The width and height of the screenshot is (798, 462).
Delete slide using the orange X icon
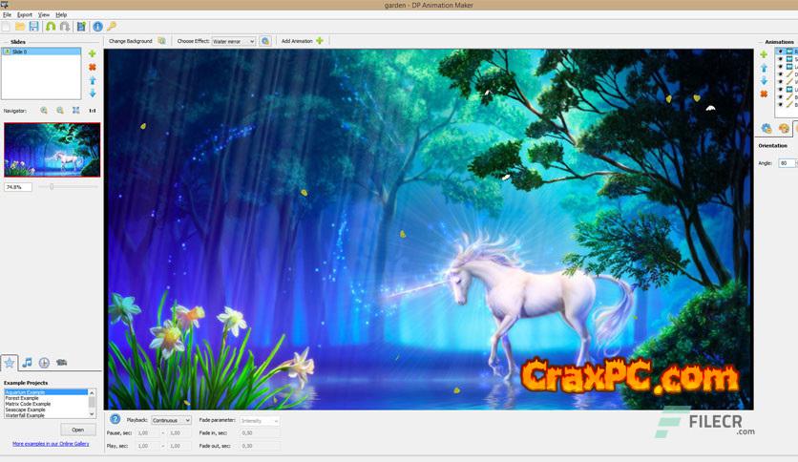pos(93,67)
